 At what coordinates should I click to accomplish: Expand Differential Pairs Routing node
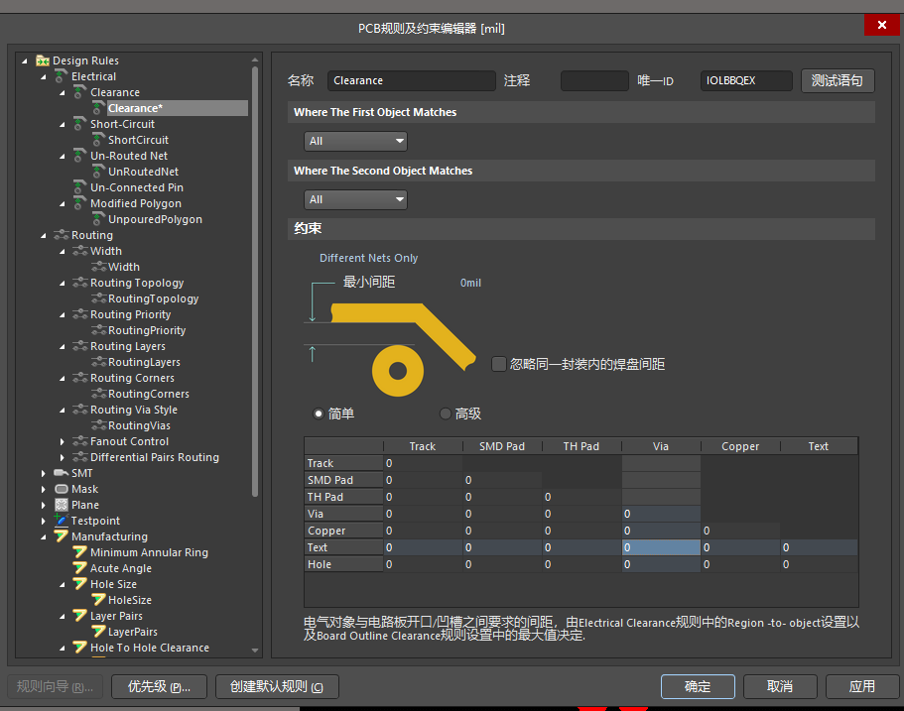pos(63,457)
